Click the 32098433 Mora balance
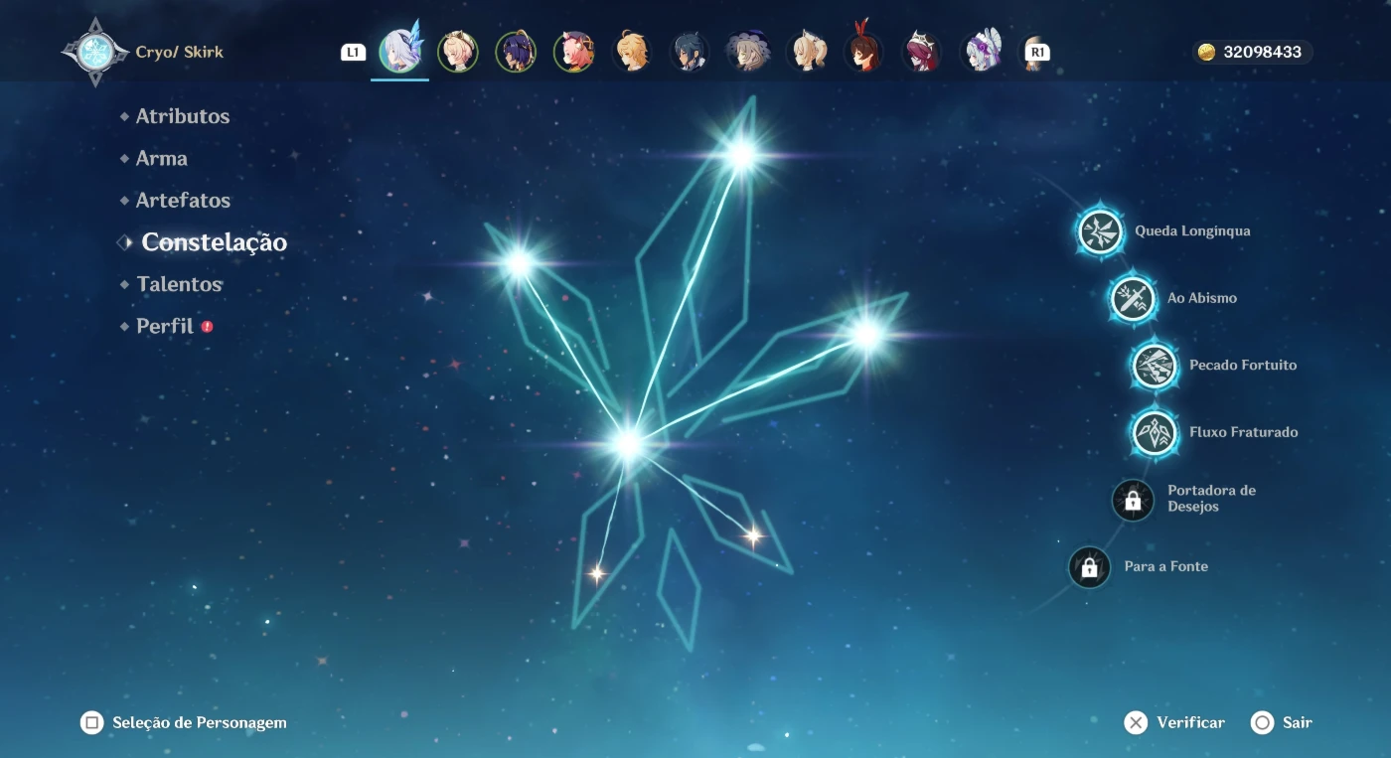The width and height of the screenshot is (1391, 758). tap(1262, 53)
